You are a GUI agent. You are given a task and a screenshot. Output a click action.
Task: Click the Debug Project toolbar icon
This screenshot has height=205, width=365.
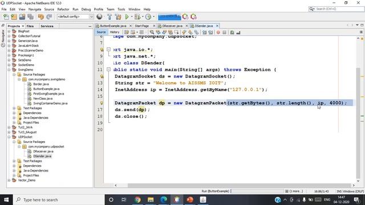[137, 17]
